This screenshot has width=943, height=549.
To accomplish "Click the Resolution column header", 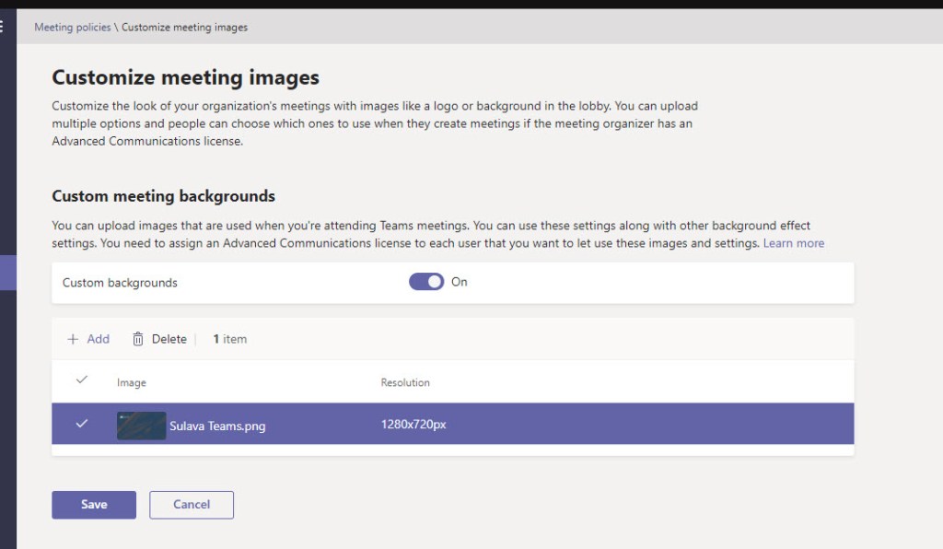I will point(405,382).
